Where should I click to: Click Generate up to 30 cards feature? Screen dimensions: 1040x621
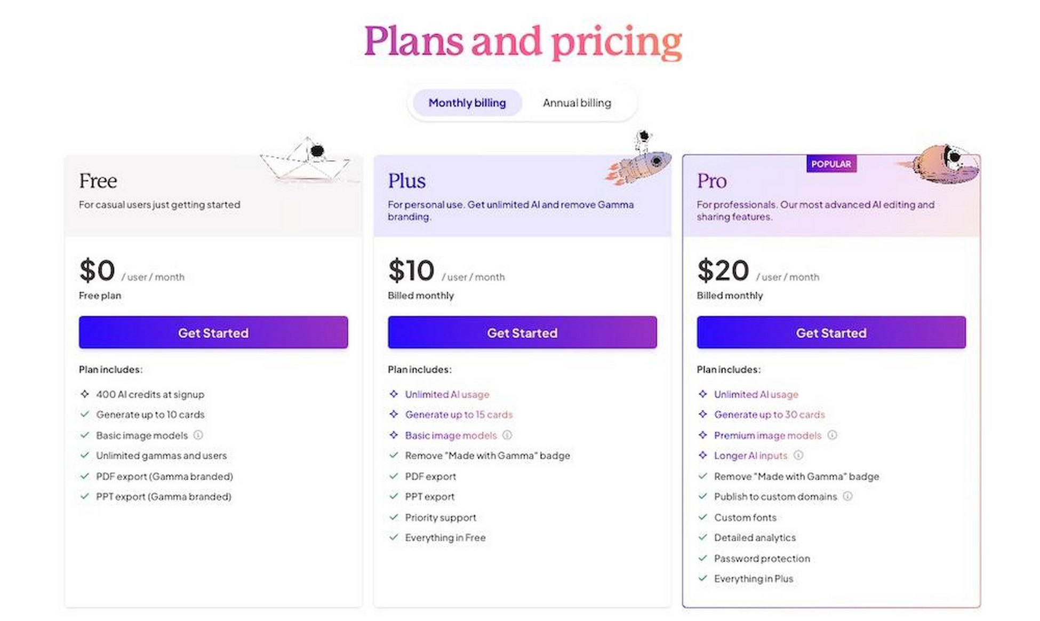[x=769, y=415]
